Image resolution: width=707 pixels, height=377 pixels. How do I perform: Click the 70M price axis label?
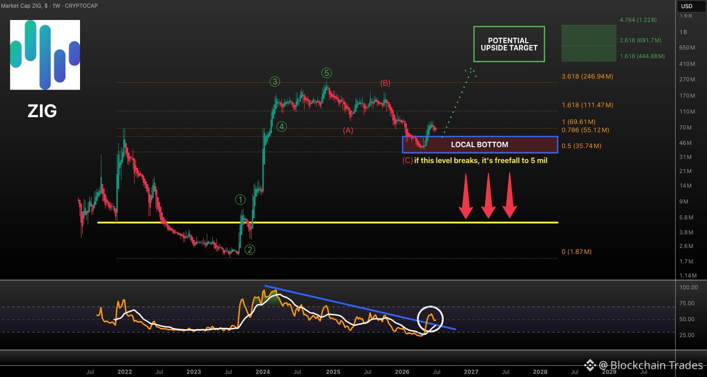click(686, 128)
